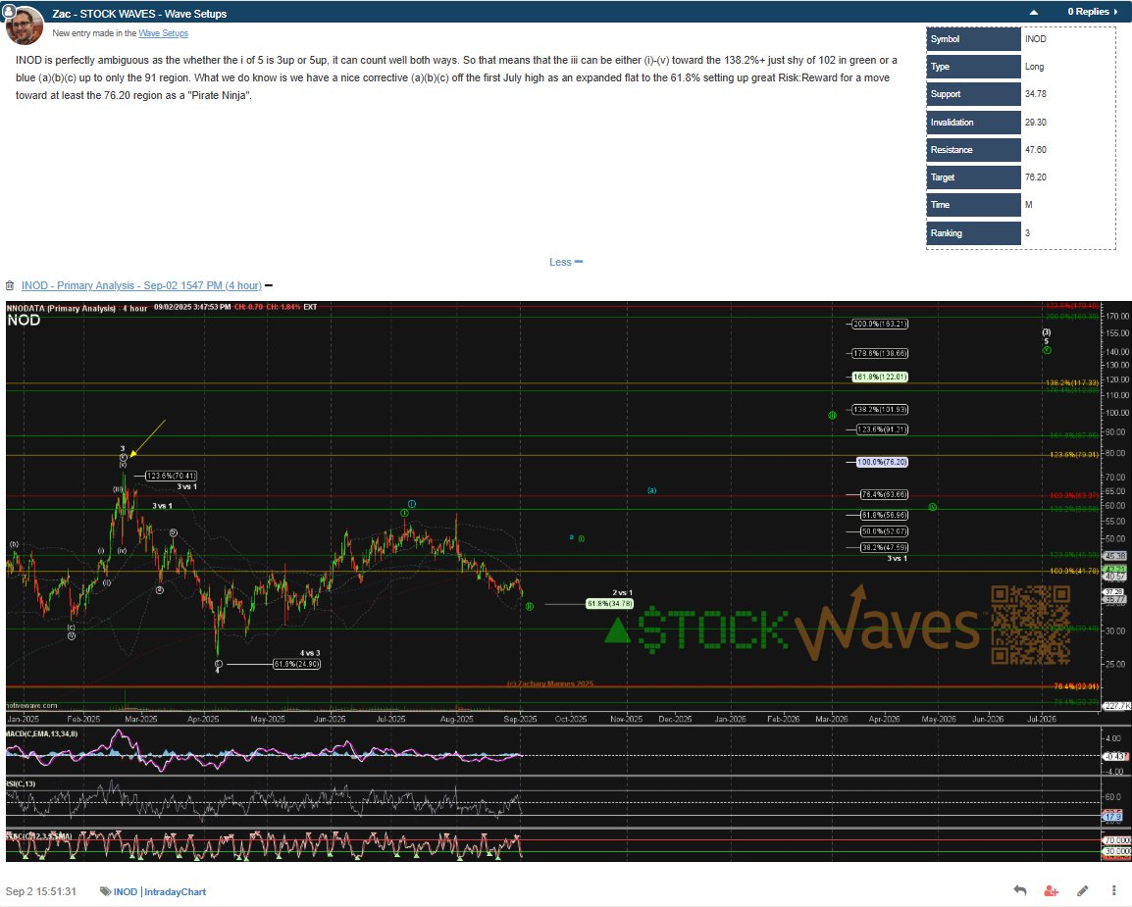Viewport: 1132px width, 907px height.
Task: Click the IntradayChart tag link
Action: (x=175, y=892)
